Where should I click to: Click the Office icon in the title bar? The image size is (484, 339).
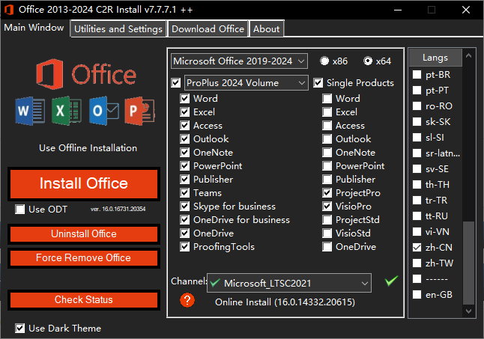click(9, 10)
